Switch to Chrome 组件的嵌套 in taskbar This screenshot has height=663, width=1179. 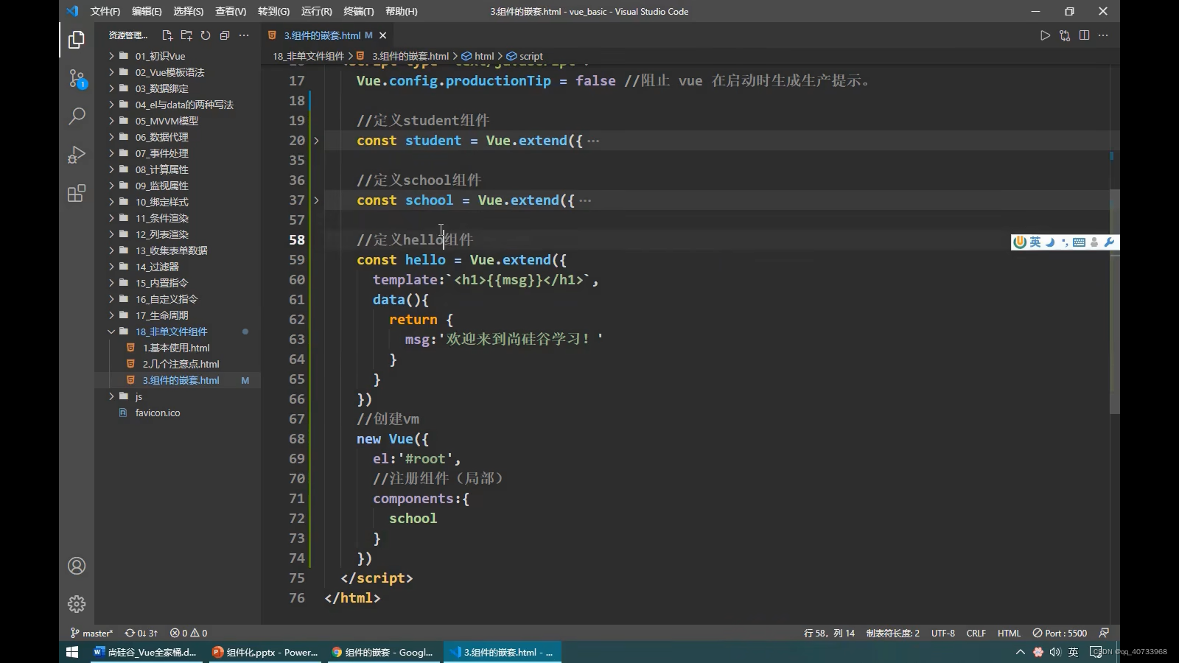384,652
